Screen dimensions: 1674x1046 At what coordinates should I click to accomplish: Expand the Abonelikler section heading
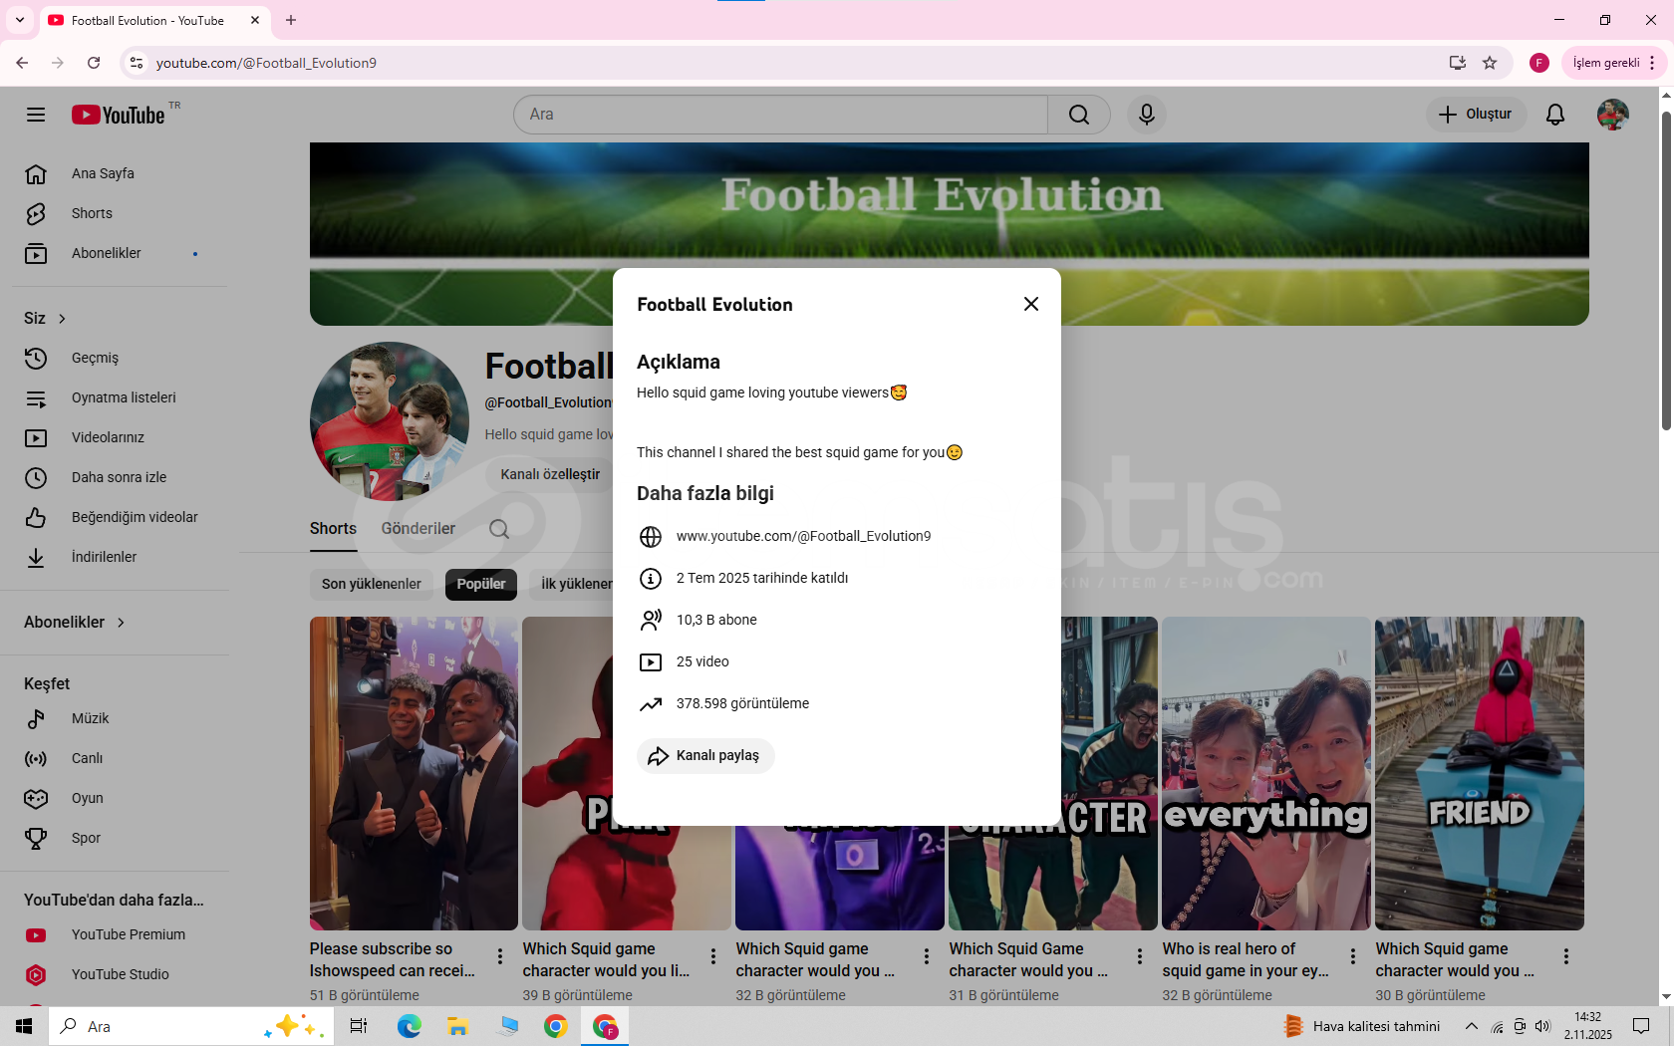[x=75, y=622]
